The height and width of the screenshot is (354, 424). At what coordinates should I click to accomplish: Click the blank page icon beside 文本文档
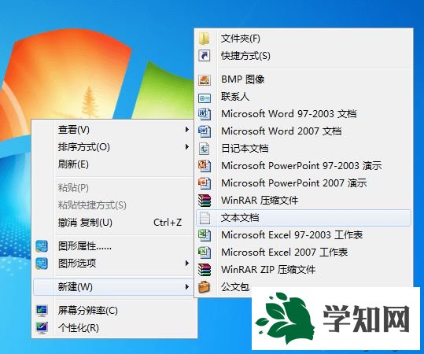click(x=205, y=218)
